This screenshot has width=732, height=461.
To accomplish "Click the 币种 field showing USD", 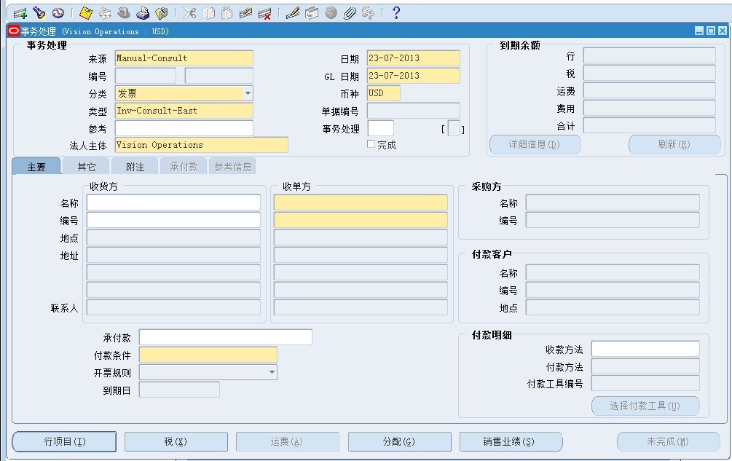I will tap(384, 93).
